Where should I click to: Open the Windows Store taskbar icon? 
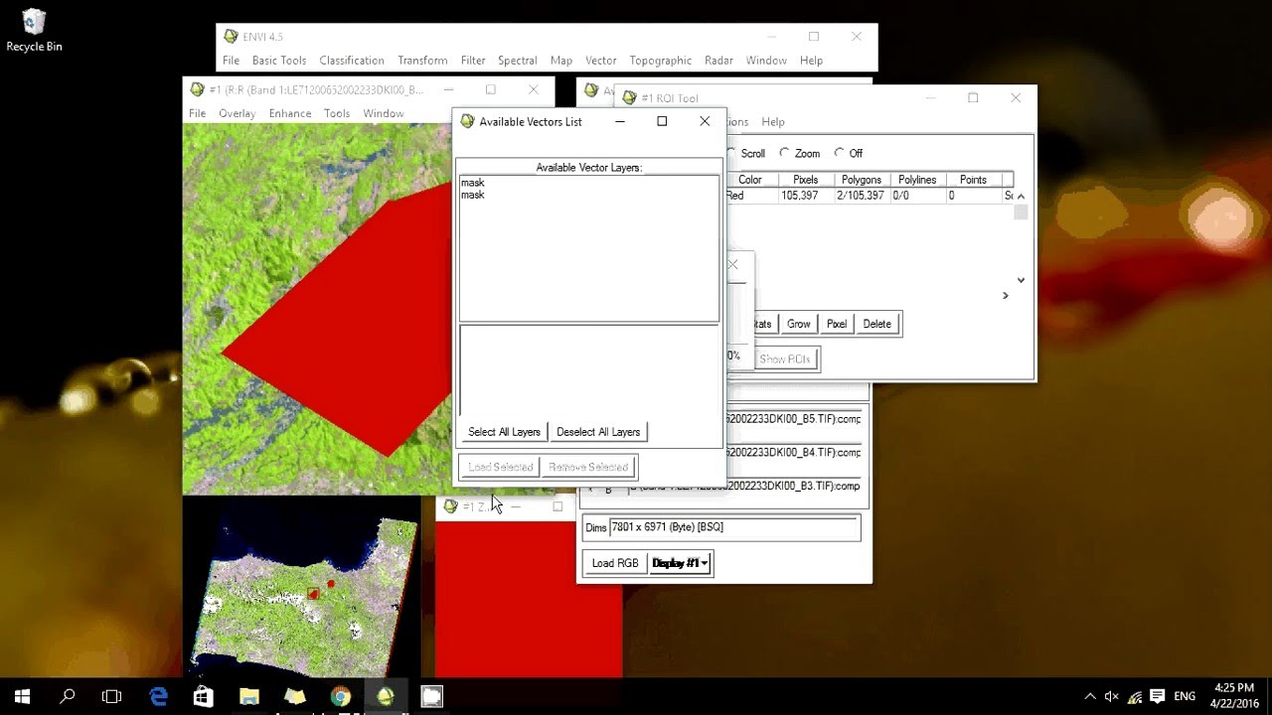click(204, 696)
